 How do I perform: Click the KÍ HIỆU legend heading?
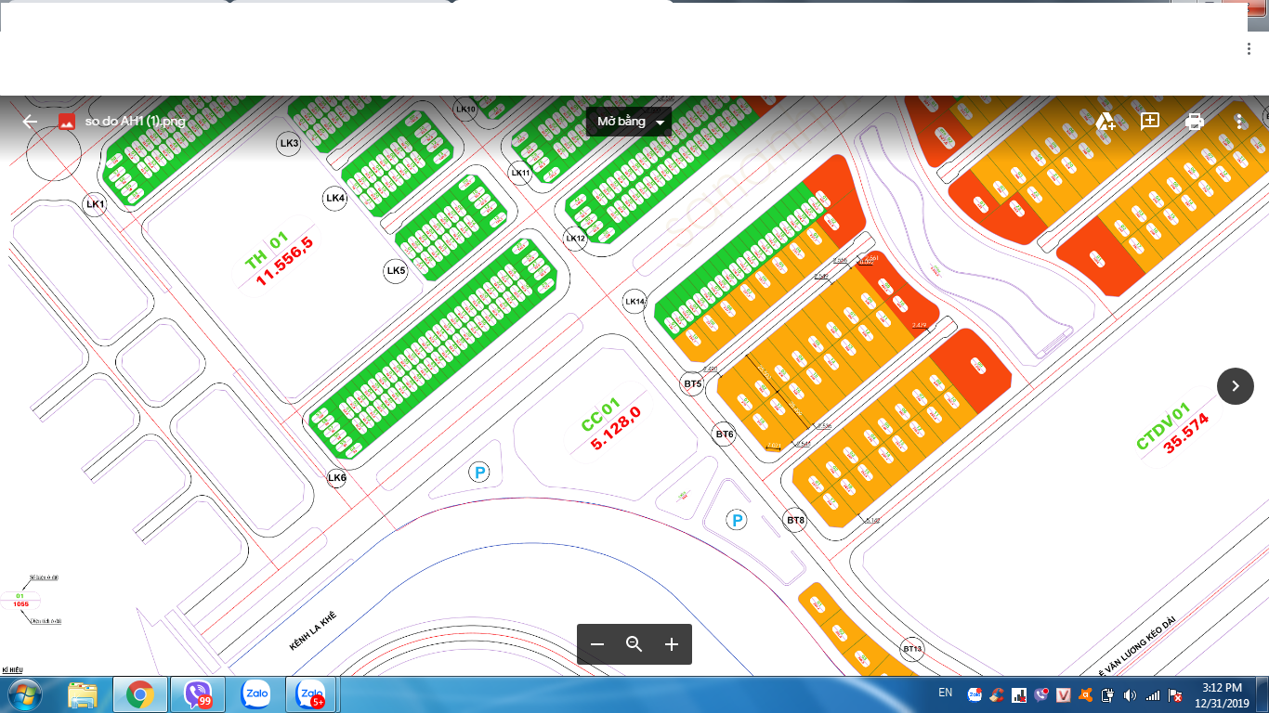point(12,669)
